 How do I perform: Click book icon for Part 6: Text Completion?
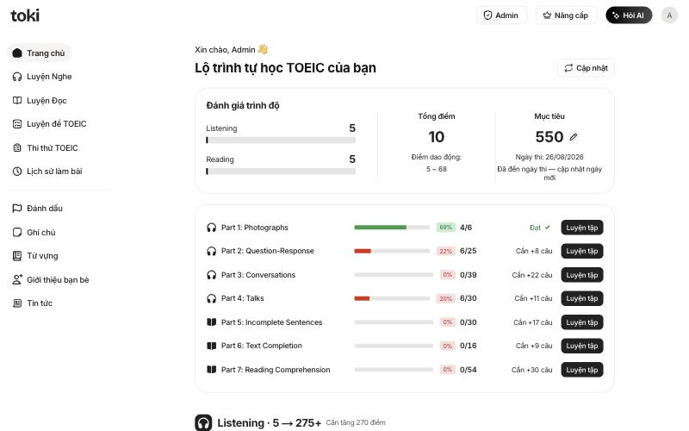click(211, 347)
